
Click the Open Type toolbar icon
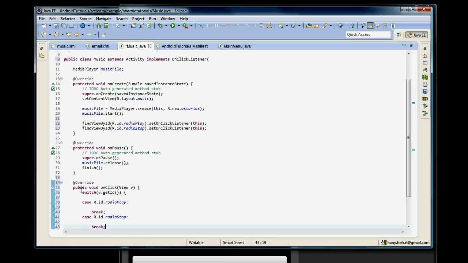(309, 26)
